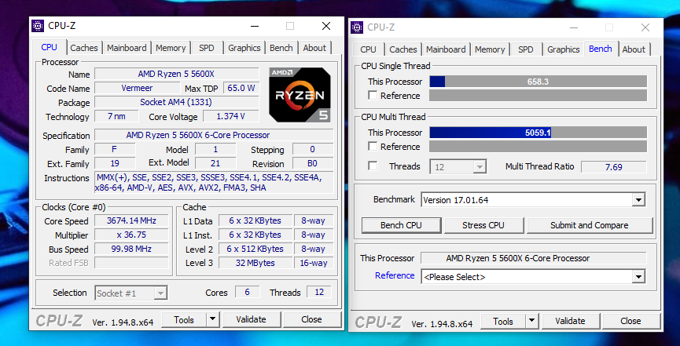The image size is (680, 346).
Task: Click the Max TDP value 65.0 W
Action: (x=241, y=88)
